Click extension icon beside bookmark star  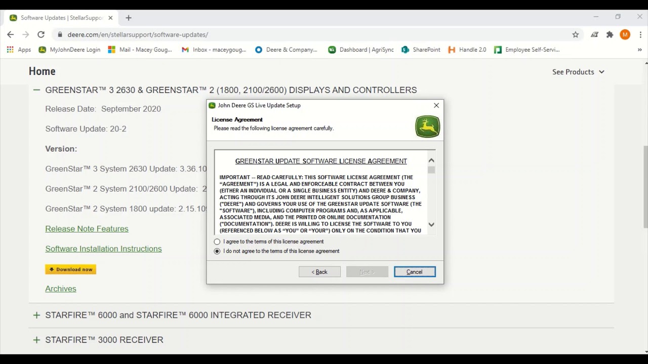click(x=594, y=34)
